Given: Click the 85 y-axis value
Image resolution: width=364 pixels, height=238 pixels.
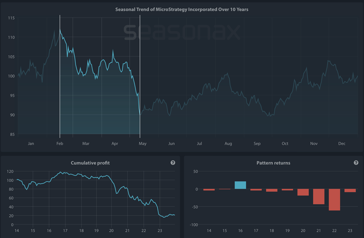Looking at the screenshot, I should point(12,135).
